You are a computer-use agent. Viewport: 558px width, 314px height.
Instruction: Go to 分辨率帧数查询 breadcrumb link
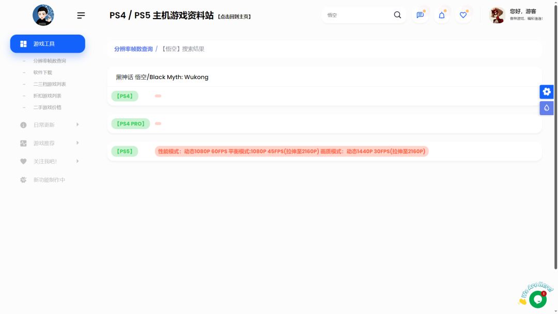pos(133,49)
